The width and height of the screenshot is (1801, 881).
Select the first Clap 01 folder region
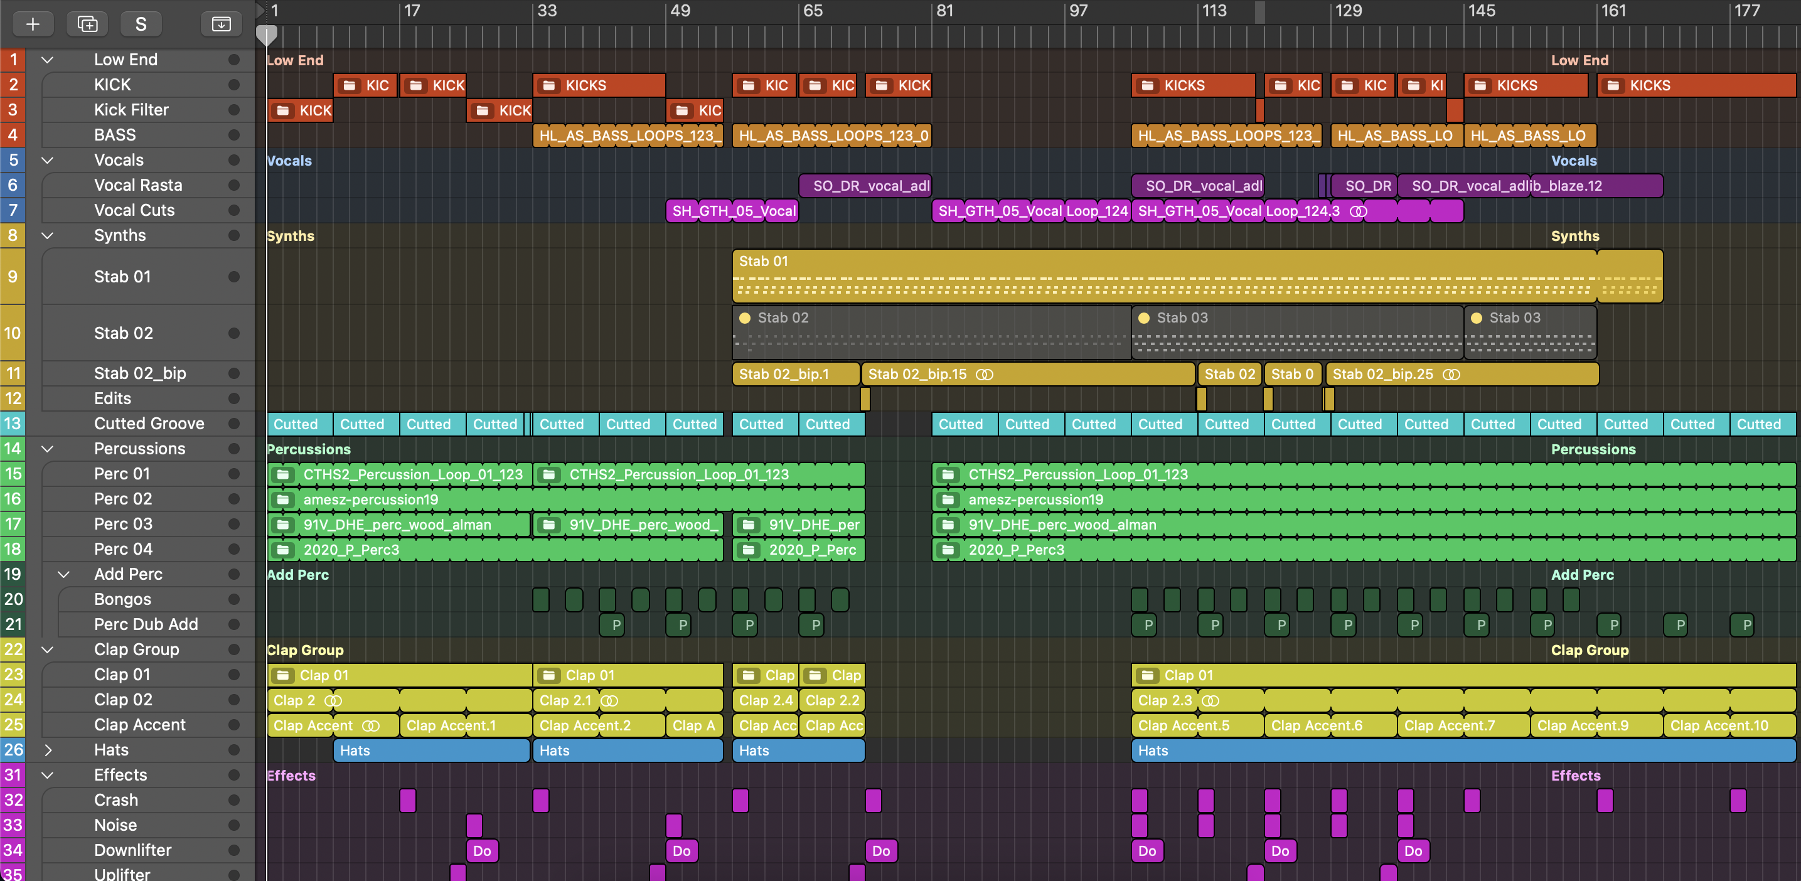399,675
